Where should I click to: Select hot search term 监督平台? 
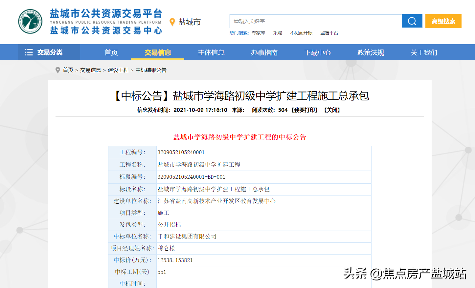(x=329, y=33)
